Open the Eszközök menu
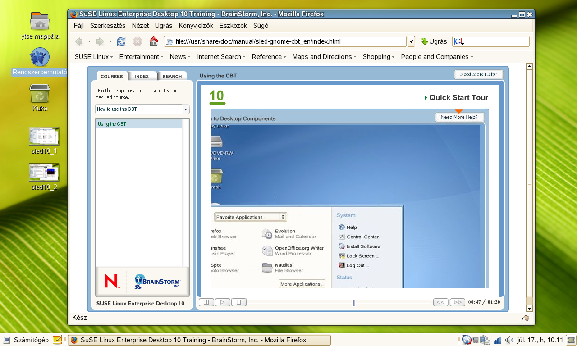This screenshot has height=346, width=577. pyautogui.click(x=233, y=26)
